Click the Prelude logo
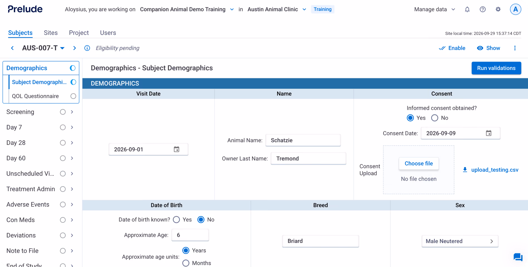 pos(25,9)
